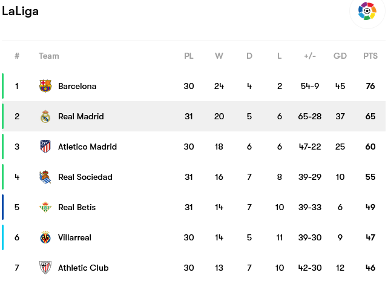Select the Atletico Madrid team name
This screenshot has height=284, width=388.
87,147
